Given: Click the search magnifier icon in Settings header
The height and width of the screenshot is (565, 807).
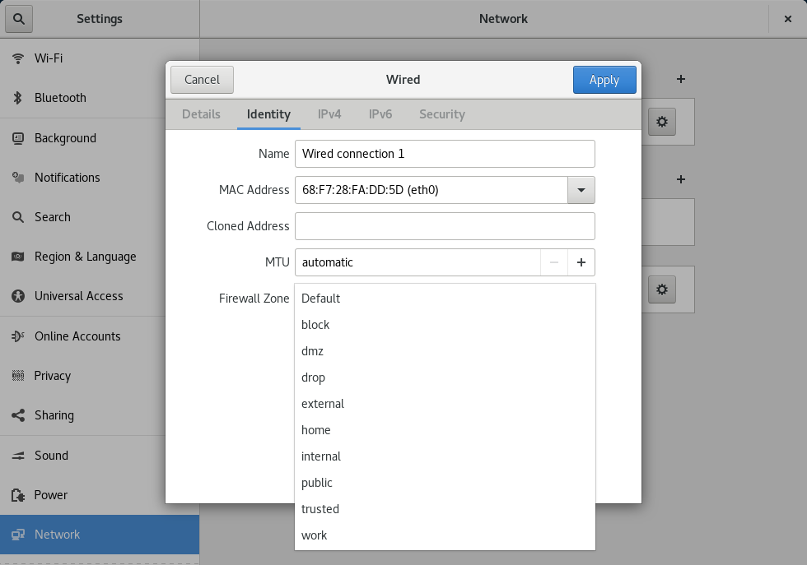Looking at the screenshot, I should tap(18, 18).
